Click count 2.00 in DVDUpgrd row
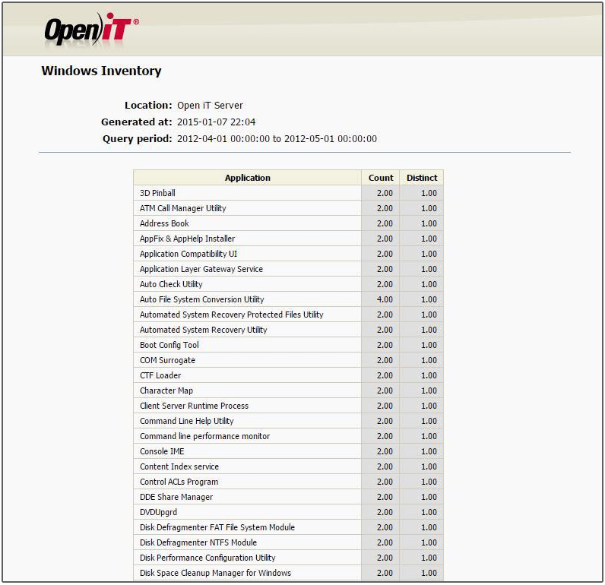This screenshot has height=585, width=605. tap(385, 512)
